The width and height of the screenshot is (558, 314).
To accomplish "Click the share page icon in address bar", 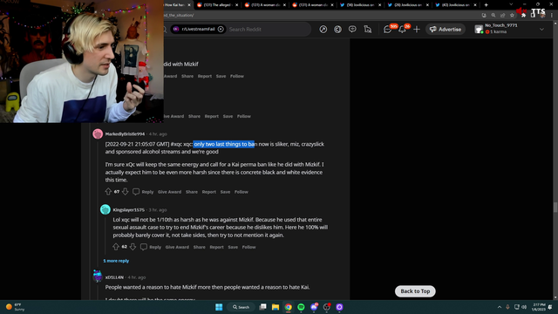I will point(502,16).
